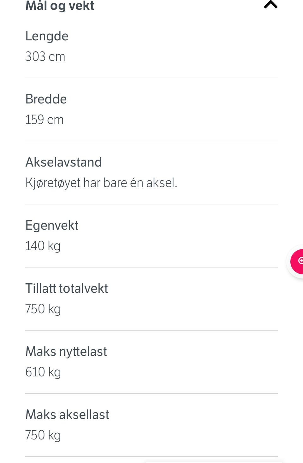Click the divider line below Egenvekt row
Screen dimensions: 303x463
click(151, 267)
